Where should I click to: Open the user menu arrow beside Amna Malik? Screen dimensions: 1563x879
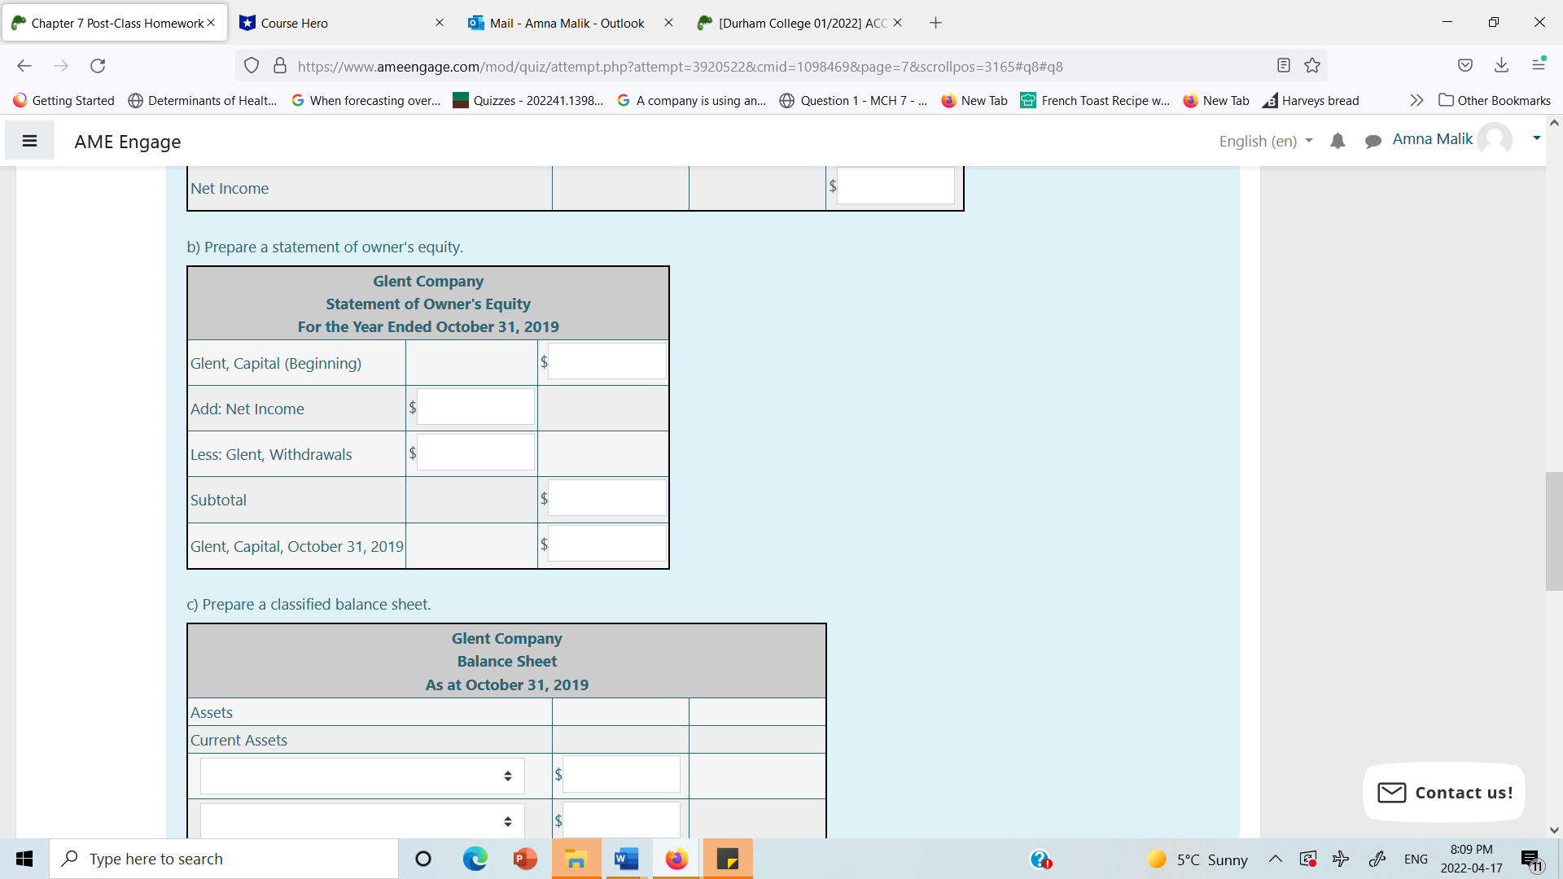(x=1536, y=138)
